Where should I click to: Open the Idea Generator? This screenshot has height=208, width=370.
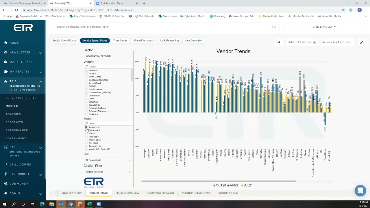(x=194, y=40)
